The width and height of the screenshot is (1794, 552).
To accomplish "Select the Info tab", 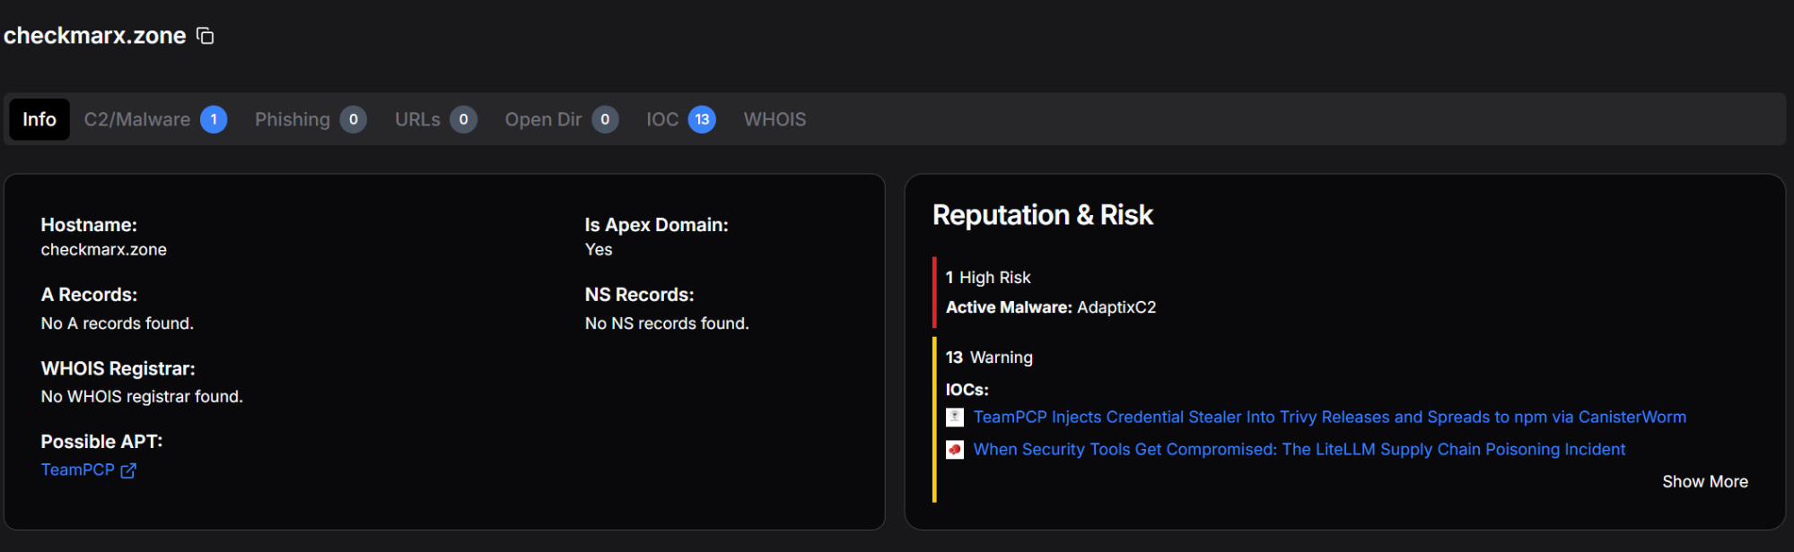I will point(39,119).
